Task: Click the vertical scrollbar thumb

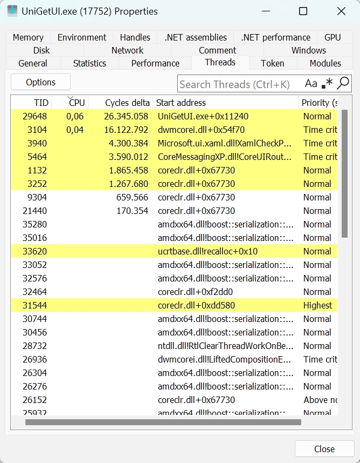Action: pyautogui.click(x=345, y=173)
